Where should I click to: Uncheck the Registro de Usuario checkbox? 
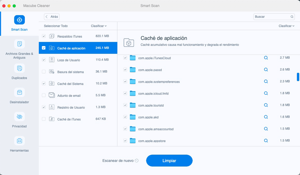44,107
